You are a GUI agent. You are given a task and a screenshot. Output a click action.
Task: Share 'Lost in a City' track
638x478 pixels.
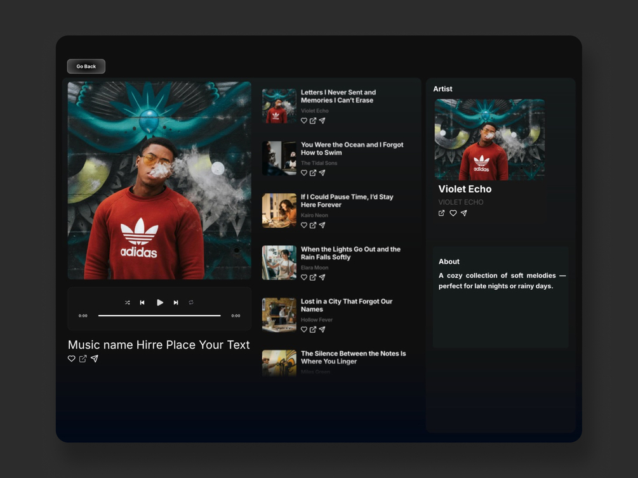[x=322, y=330]
